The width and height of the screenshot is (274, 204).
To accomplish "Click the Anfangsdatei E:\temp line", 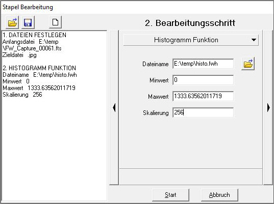I will pyautogui.click(x=31, y=42).
